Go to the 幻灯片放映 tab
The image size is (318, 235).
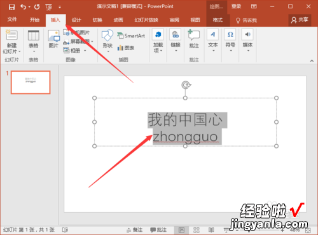coord(146,20)
